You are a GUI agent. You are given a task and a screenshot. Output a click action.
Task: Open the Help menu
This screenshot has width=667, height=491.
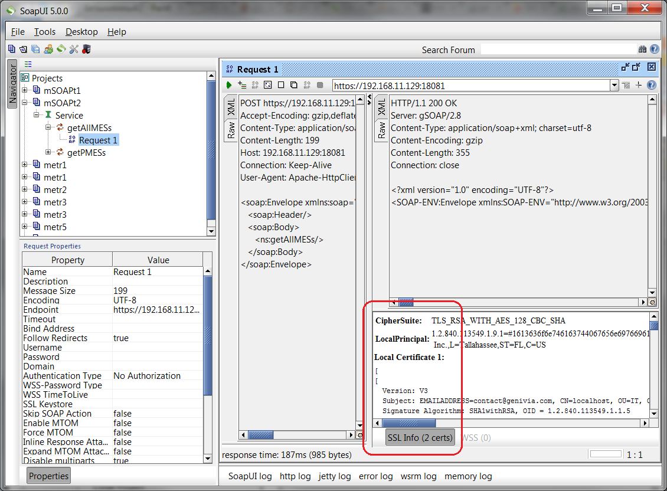click(116, 32)
